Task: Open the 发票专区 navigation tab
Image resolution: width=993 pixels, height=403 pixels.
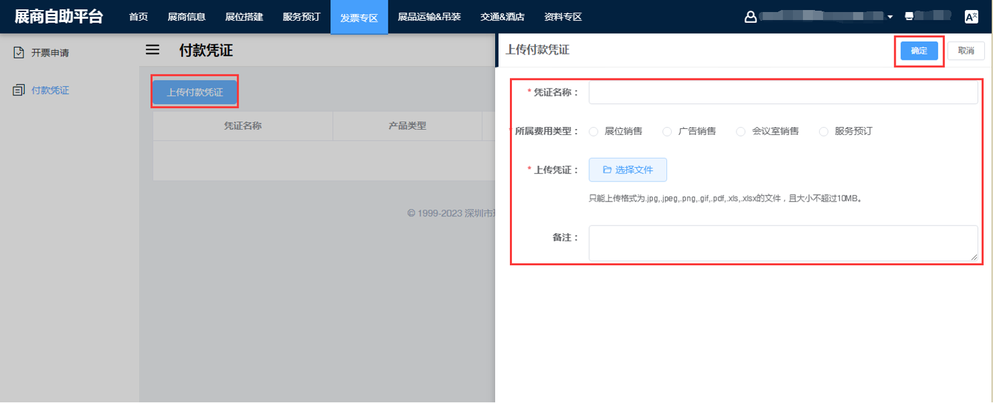Action: [359, 17]
